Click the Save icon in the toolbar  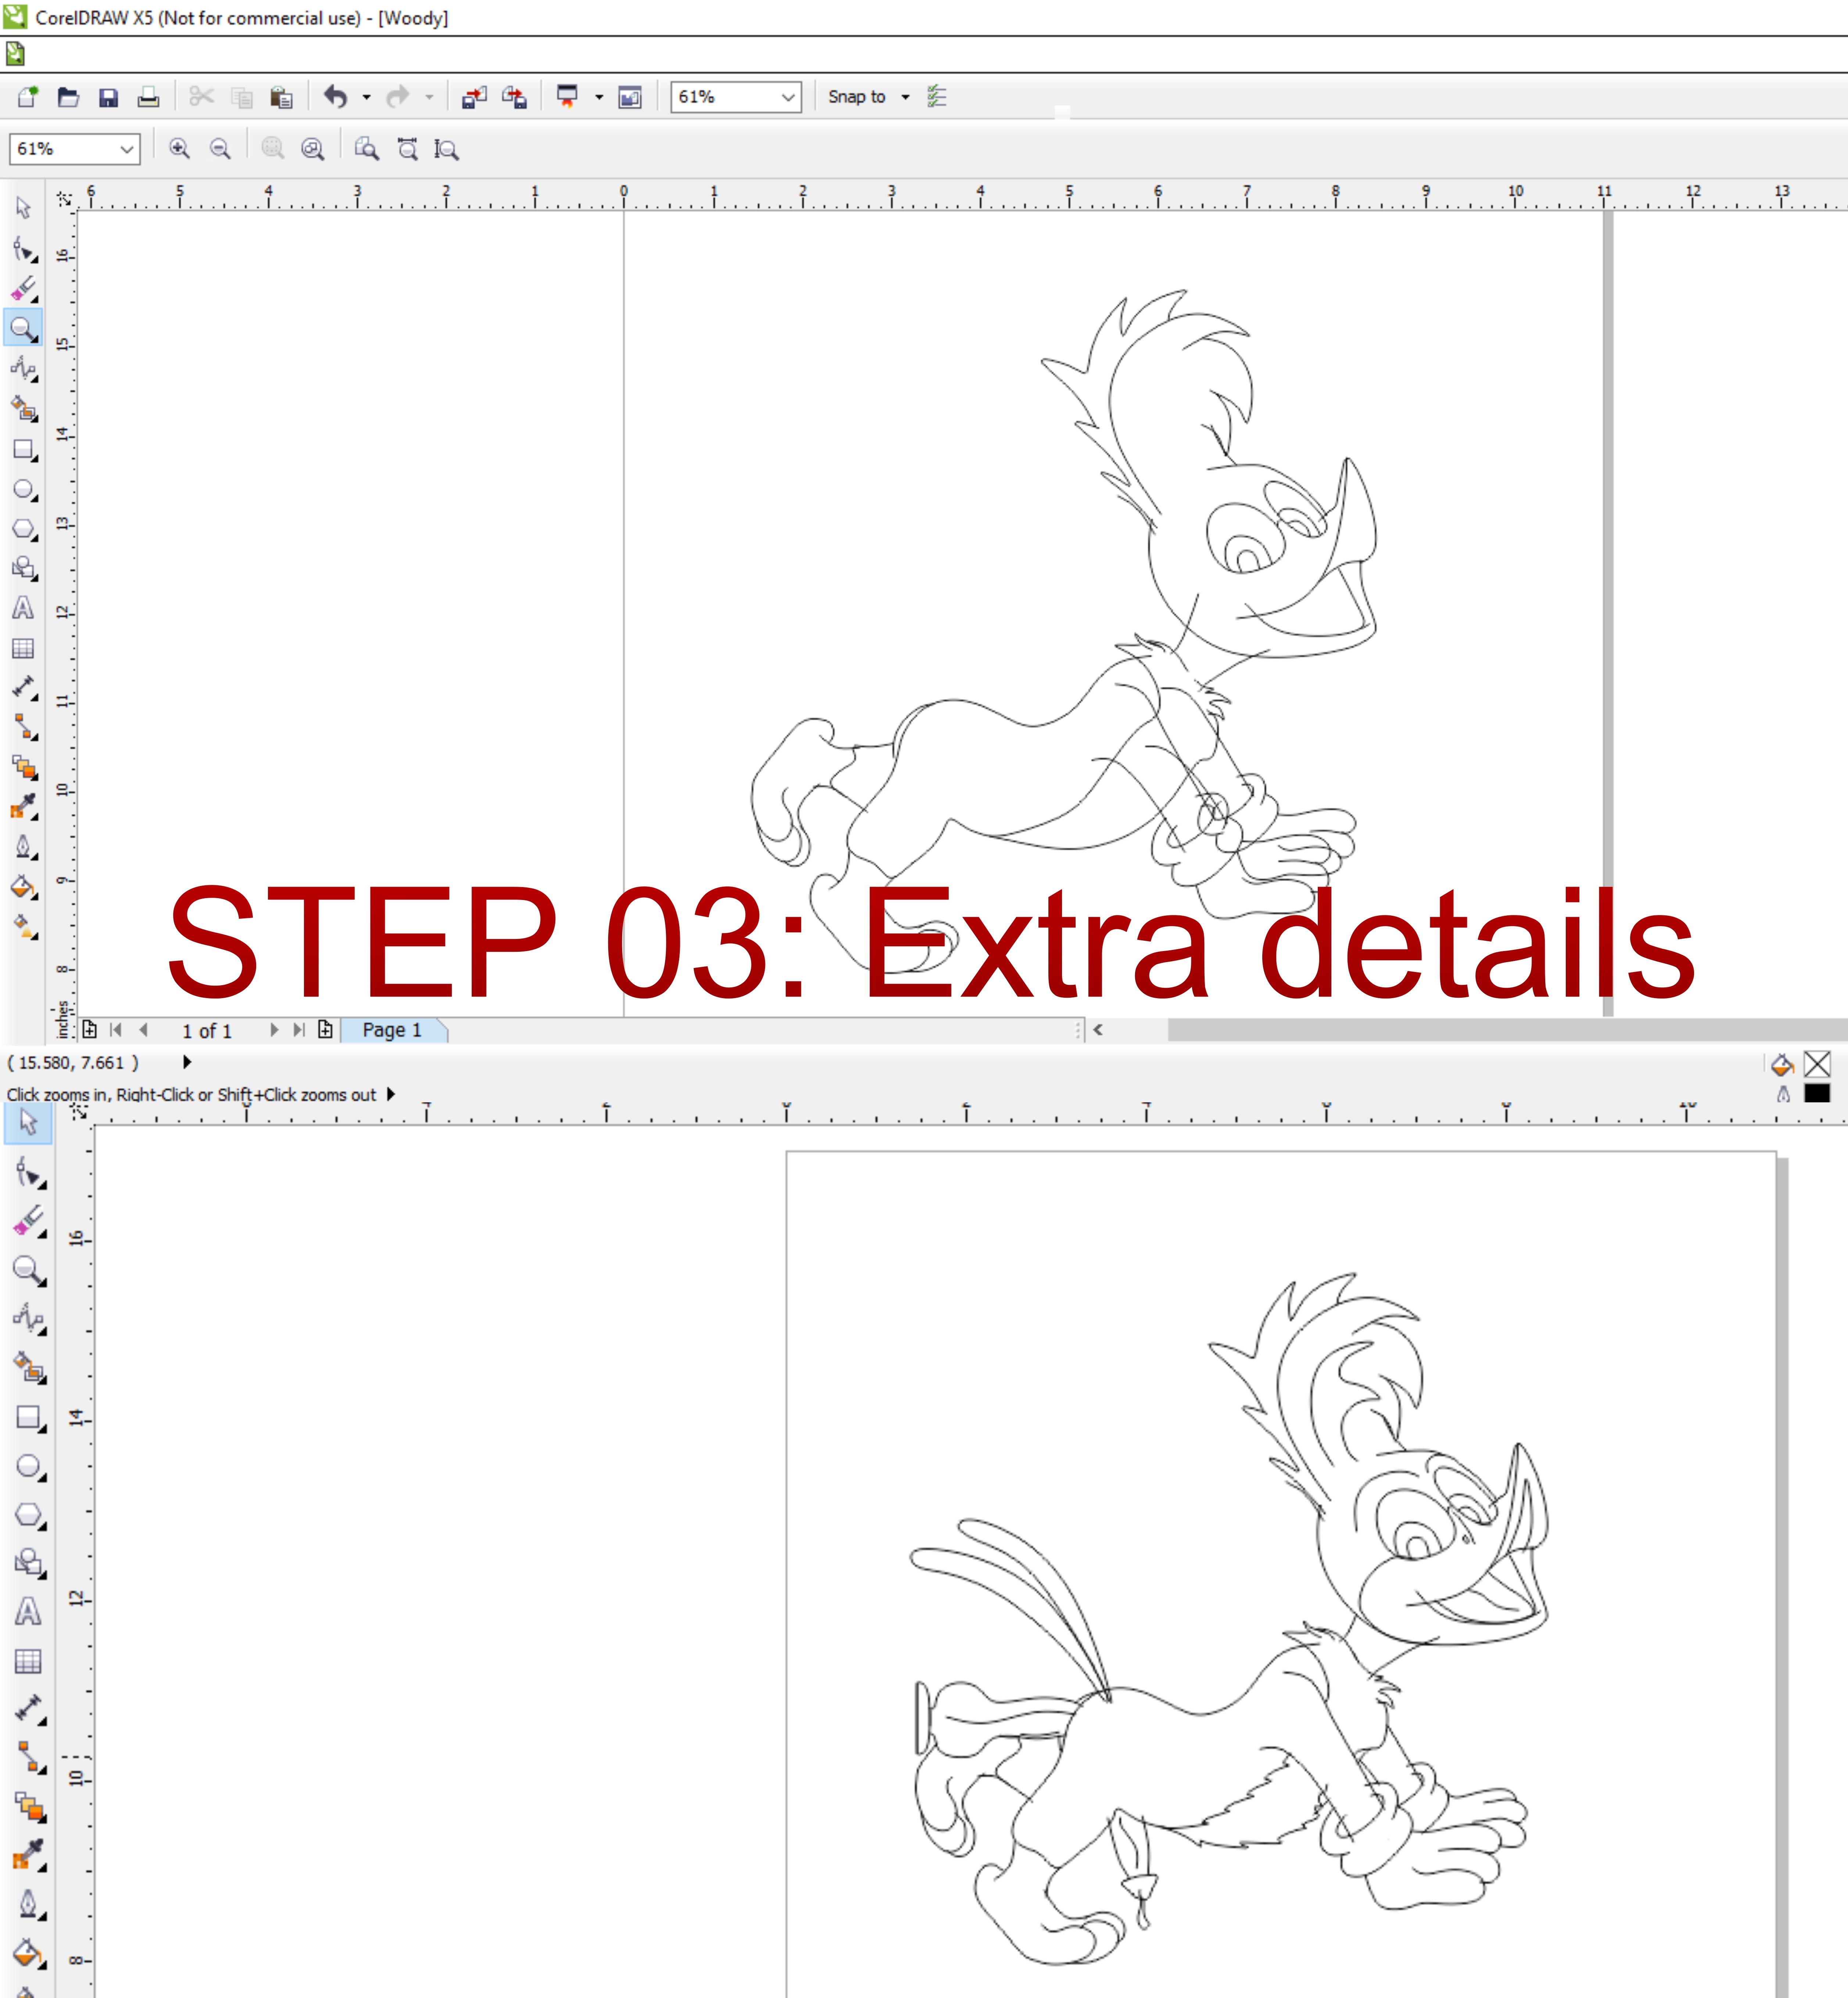(108, 97)
